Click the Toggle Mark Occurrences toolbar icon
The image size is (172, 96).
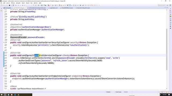pos(70,5)
